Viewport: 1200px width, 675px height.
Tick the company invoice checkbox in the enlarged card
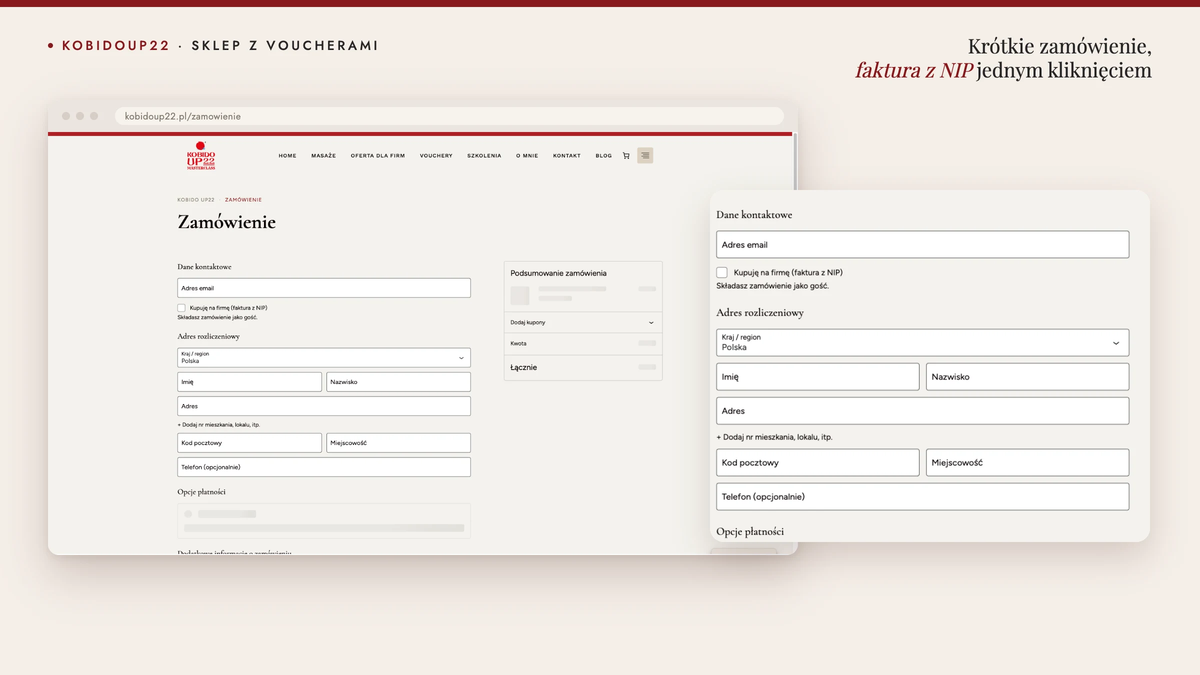722,272
